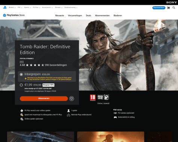Click 'Online, Geweld' rating text

[x=103, y=104]
